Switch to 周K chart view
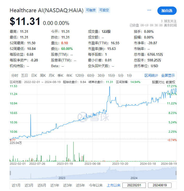Screen dimensions: 184x191 [x=43, y=75]
